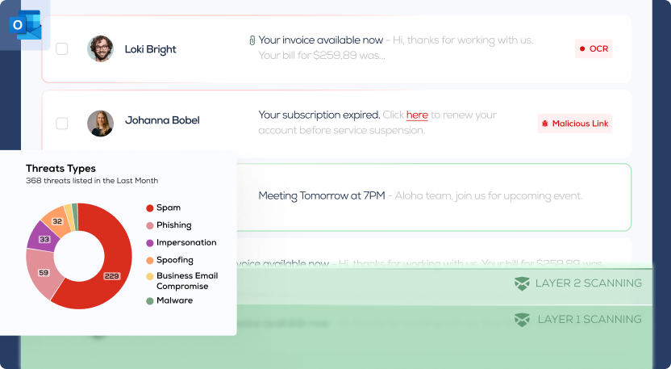Screen dimensions: 671x369
Task: Click the Layer 1 Scanning envelope shield icon
Action: pos(522,319)
